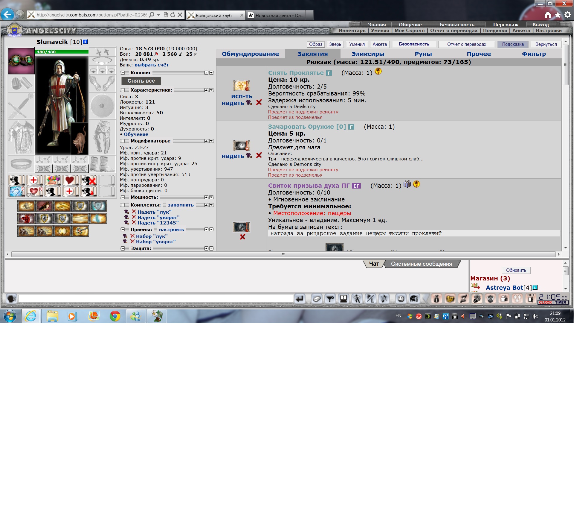Click the EXIT door icon
Screen dimensions: 574x510
tap(531, 299)
